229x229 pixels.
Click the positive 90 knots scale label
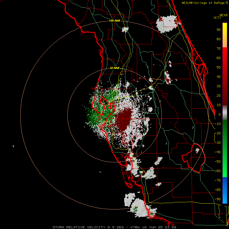click(219, 30)
